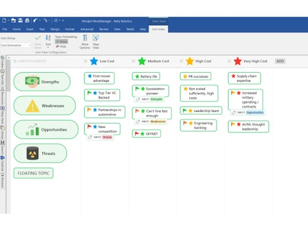Switch to the Advanced ribbon tab
This screenshot has height=231, width=308.
[87, 29]
